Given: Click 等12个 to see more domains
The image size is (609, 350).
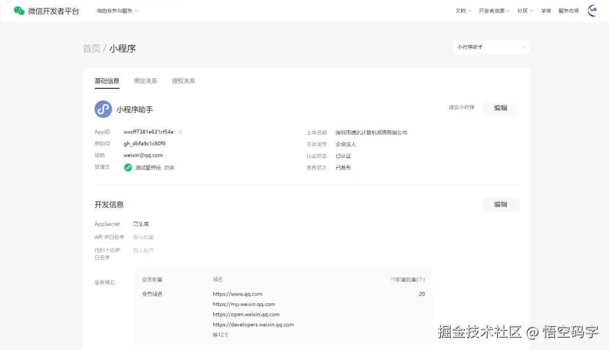Looking at the screenshot, I should [220, 334].
